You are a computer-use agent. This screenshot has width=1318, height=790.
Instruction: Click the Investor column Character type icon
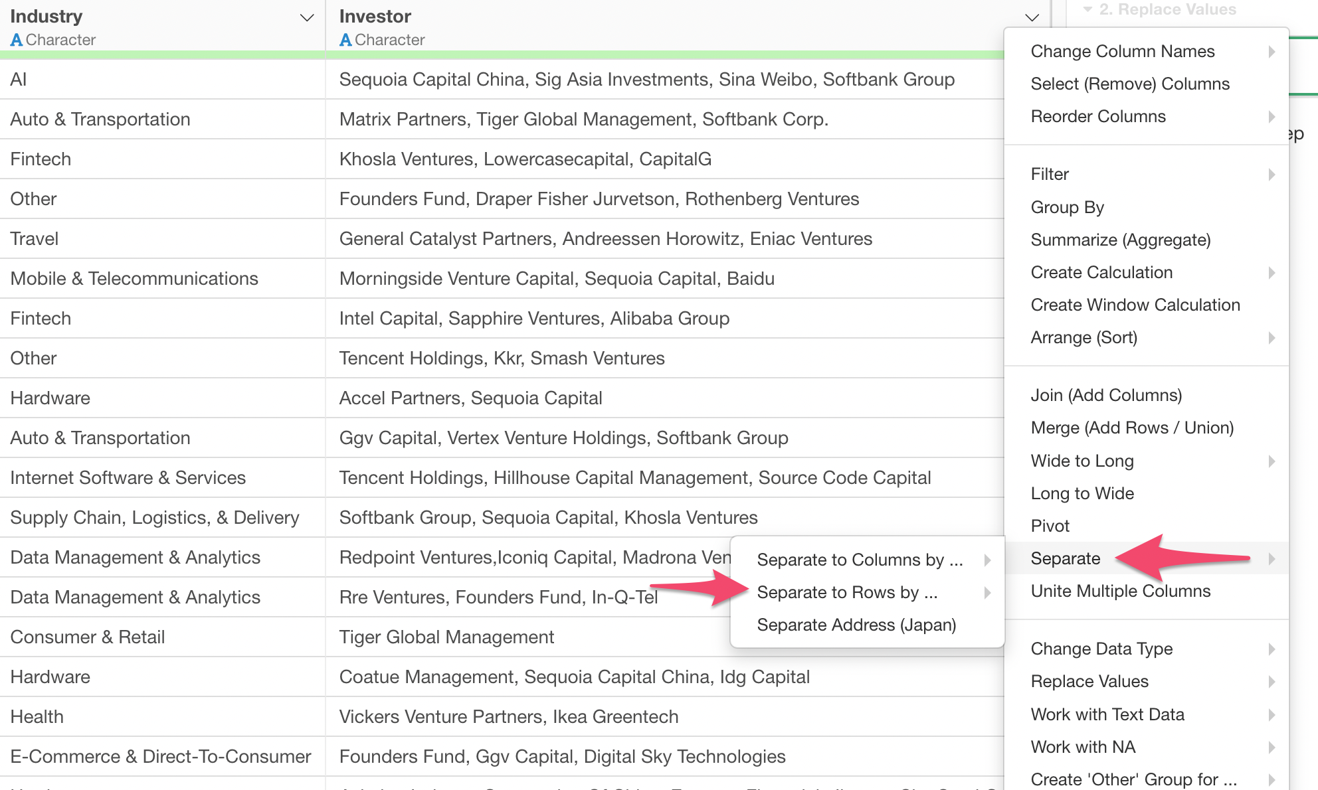[x=345, y=40]
